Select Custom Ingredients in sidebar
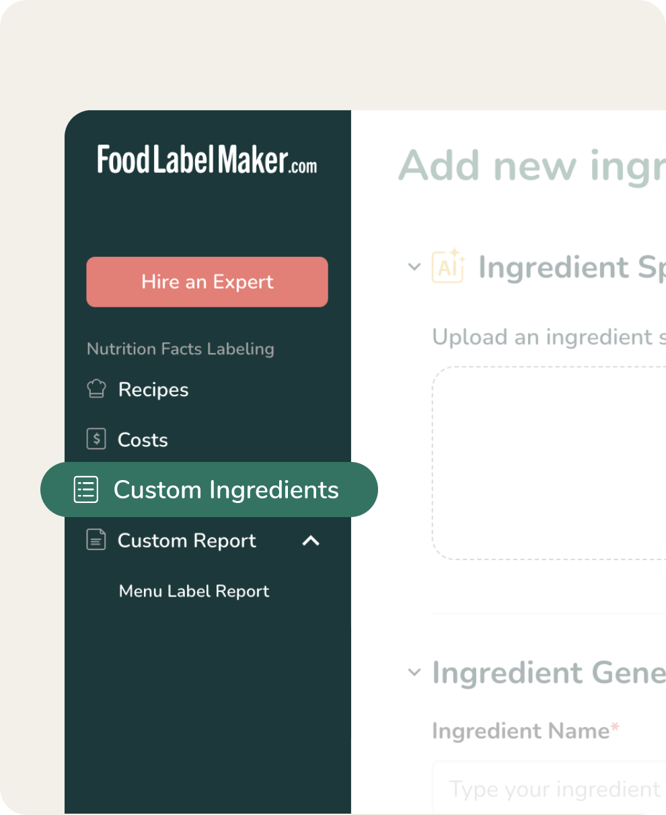The height and width of the screenshot is (815, 666). pos(226,490)
